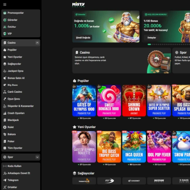190x190 pixels.
Task: Select Jackpot Oyna menu entry
Action: (x=21, y=71)
